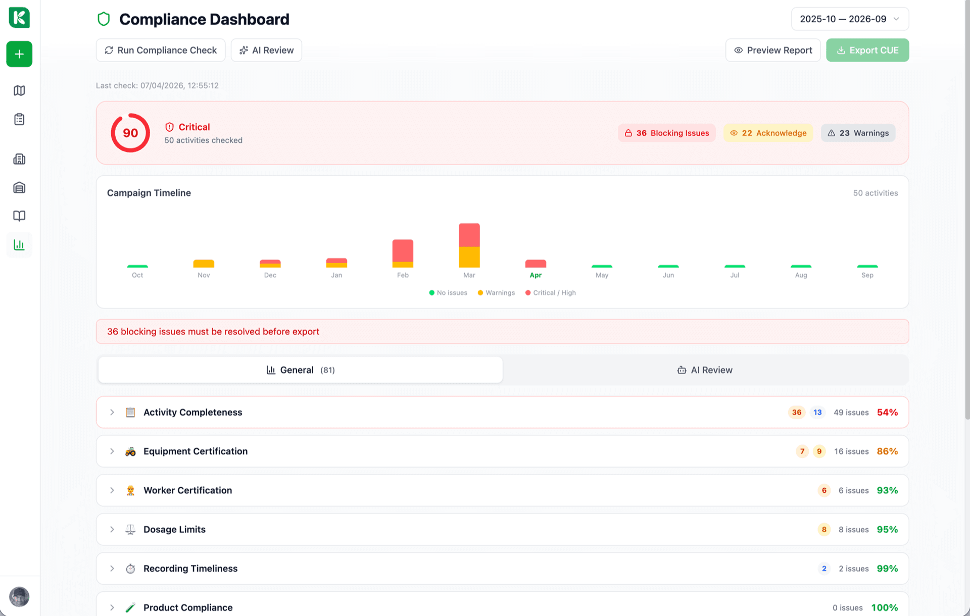
Task: Click the user avatar at bottom left
Action: tap(19, 596)
